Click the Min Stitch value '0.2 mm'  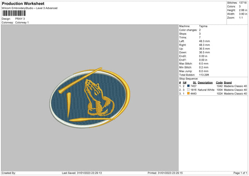coord(204,67)
